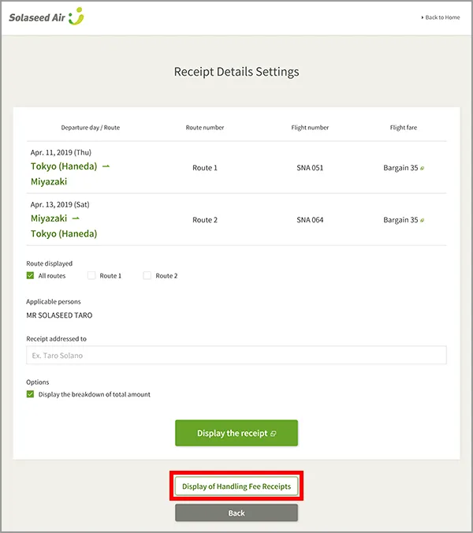Select flight number SNA 051 in table

[310, 168]
